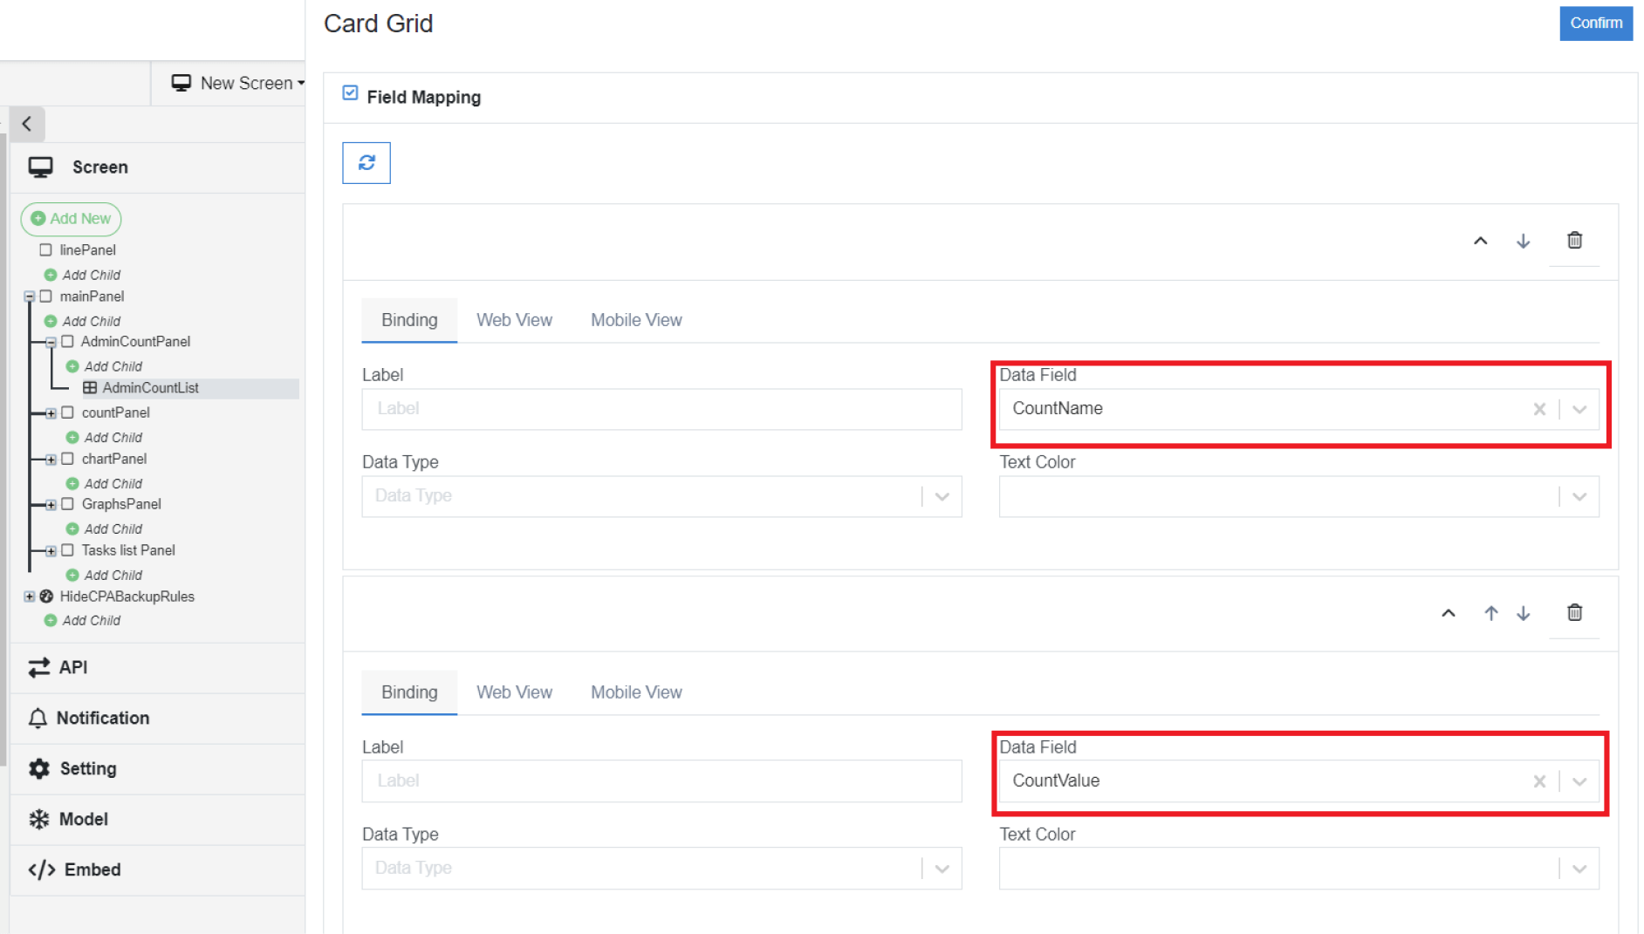
Task: Move the CountValue mapping card up
Action: 1490,614
